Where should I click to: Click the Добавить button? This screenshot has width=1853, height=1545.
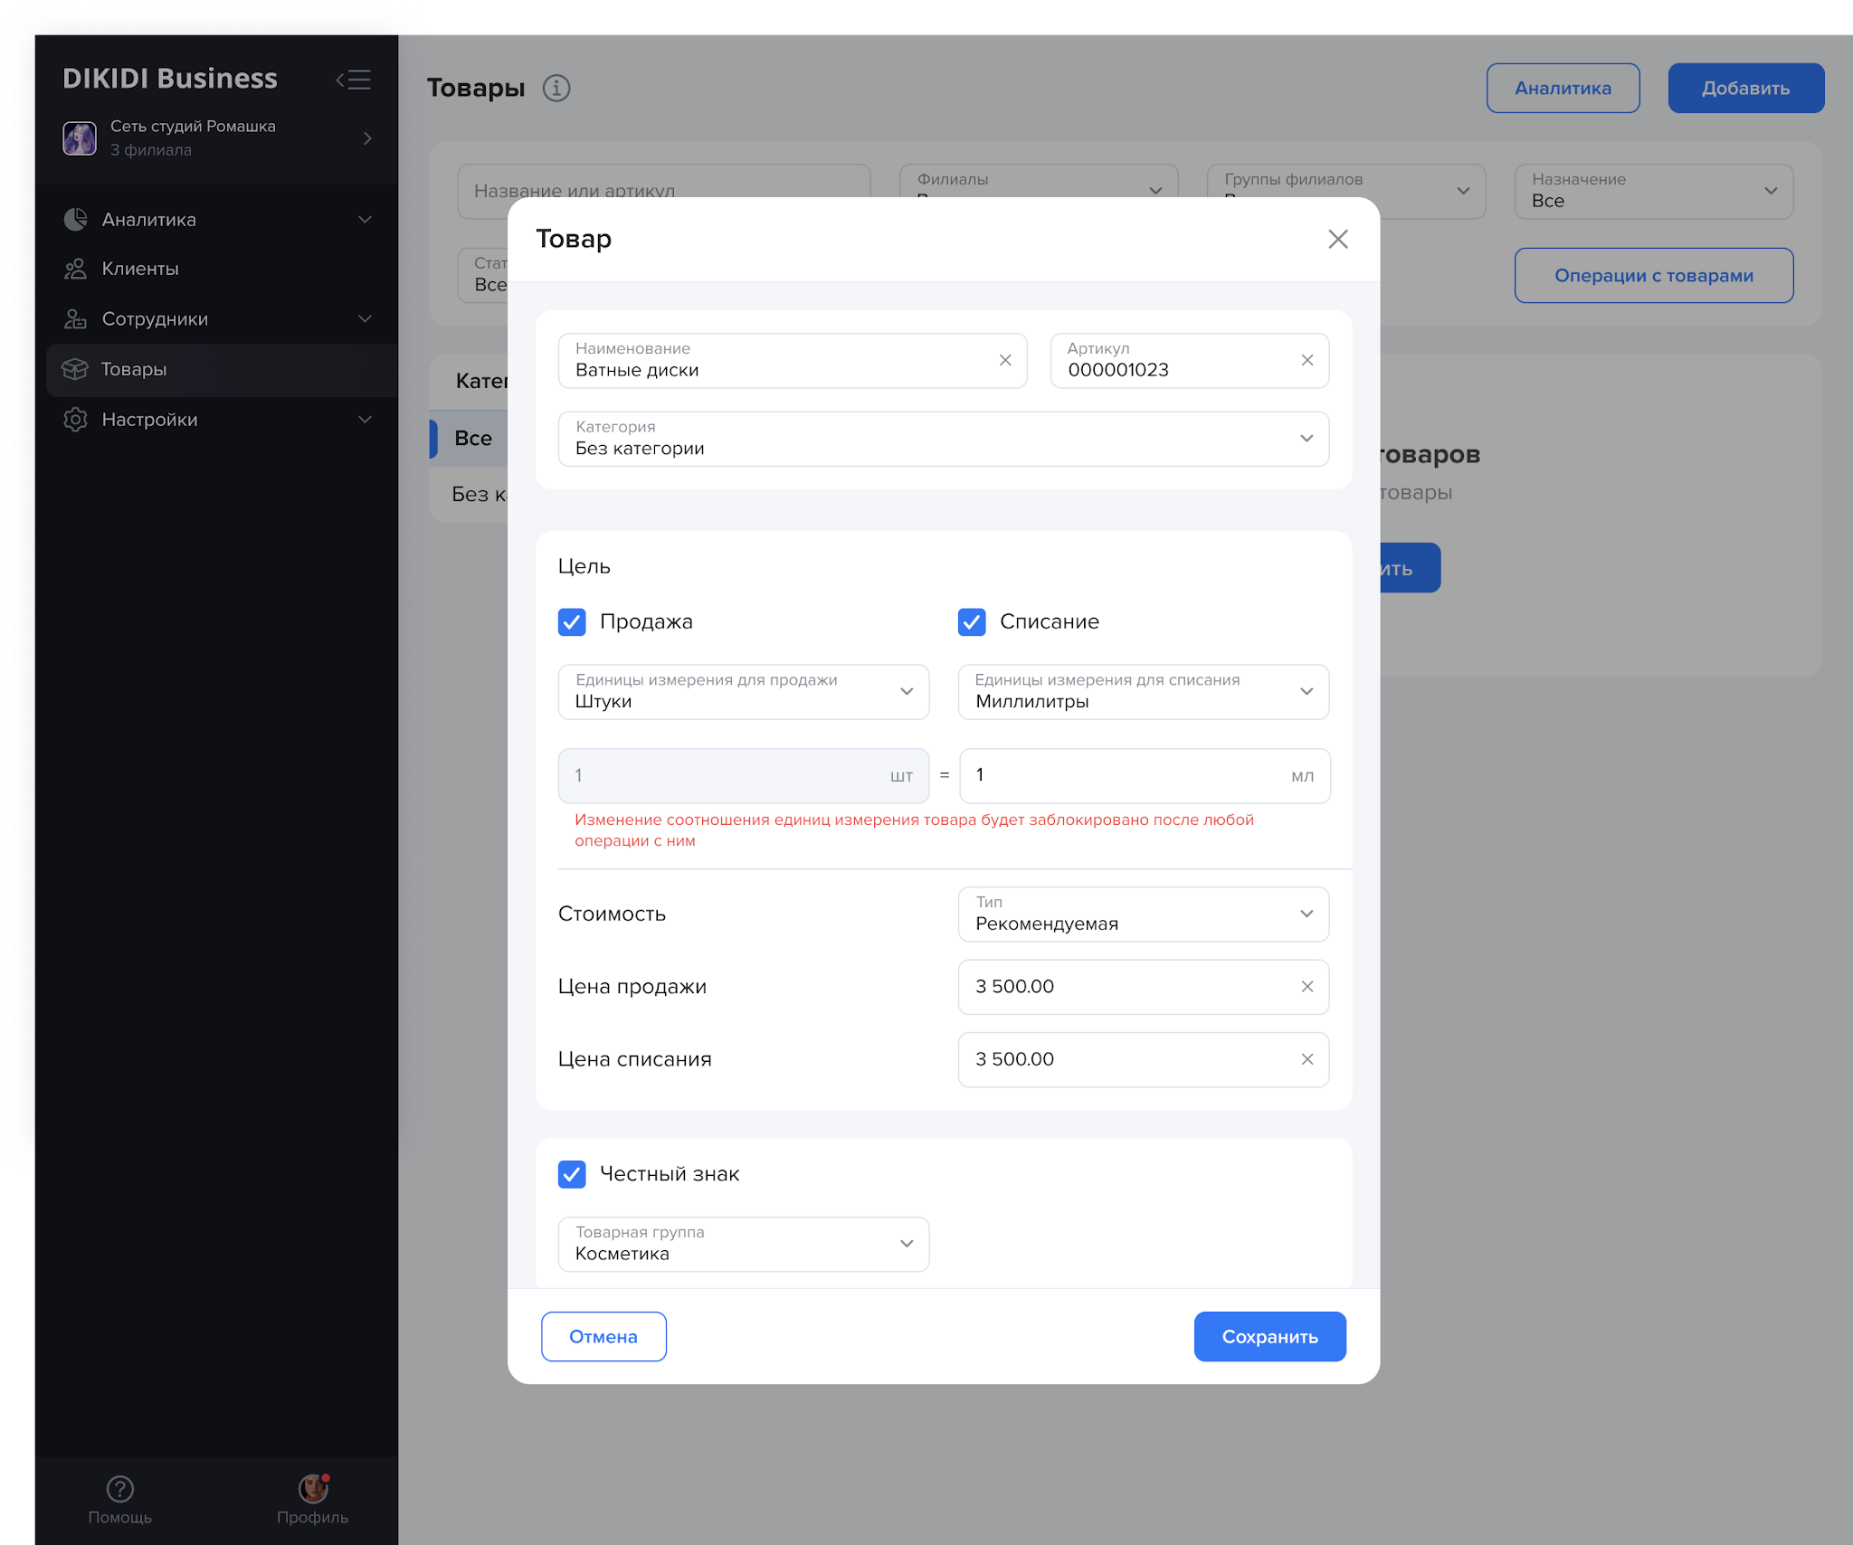[x=1746, y=88]
